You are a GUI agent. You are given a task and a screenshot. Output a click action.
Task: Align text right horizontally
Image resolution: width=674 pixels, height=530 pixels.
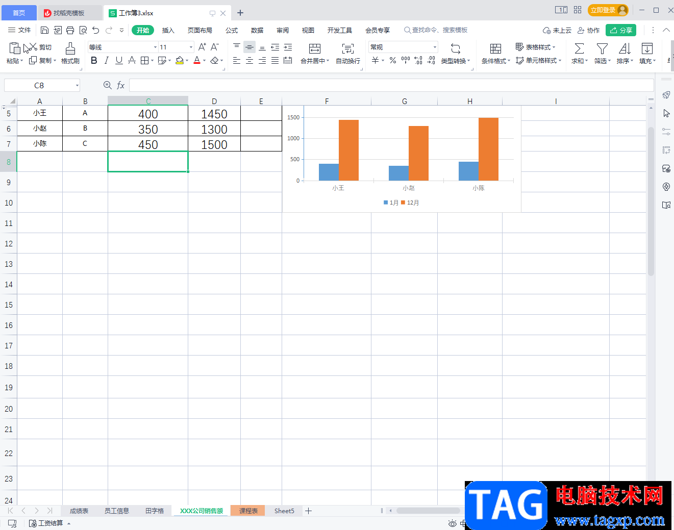[x=262, y=60]
